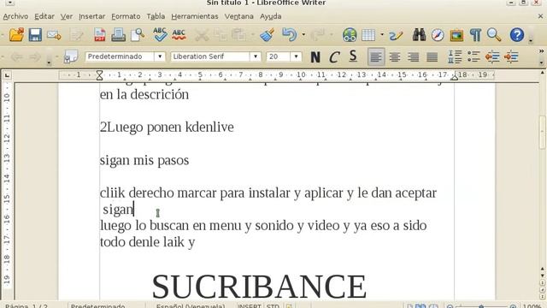
Task: Expand the font size dropdown
Action: pos(296,56)
